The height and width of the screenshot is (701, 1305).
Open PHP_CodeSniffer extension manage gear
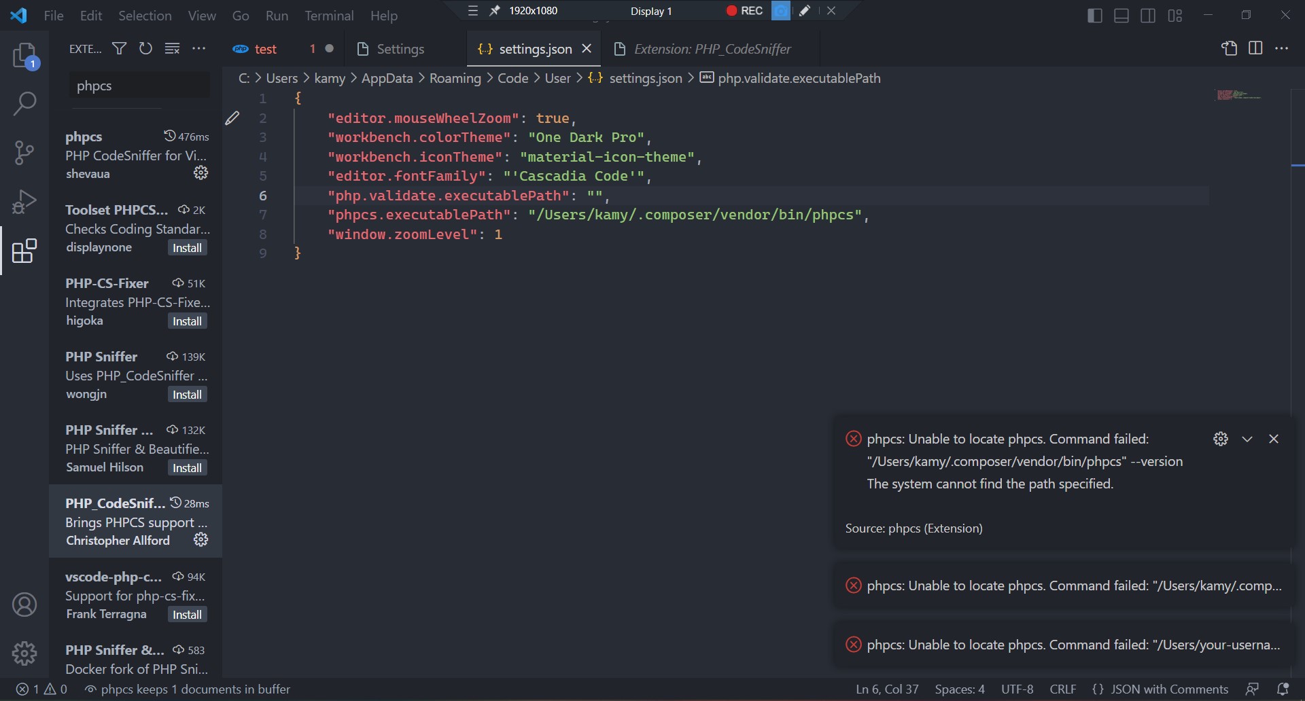click(x=201, y=540)
